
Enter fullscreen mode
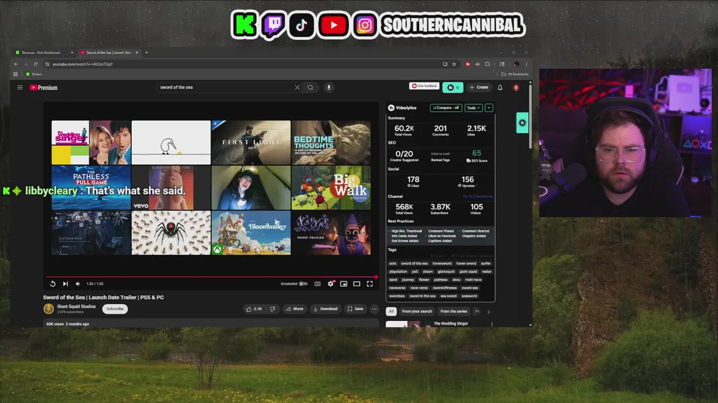[370, 284]
